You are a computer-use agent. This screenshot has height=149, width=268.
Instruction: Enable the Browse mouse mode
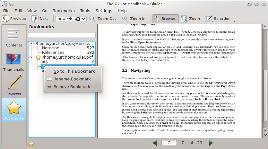(x=164, y=19)
